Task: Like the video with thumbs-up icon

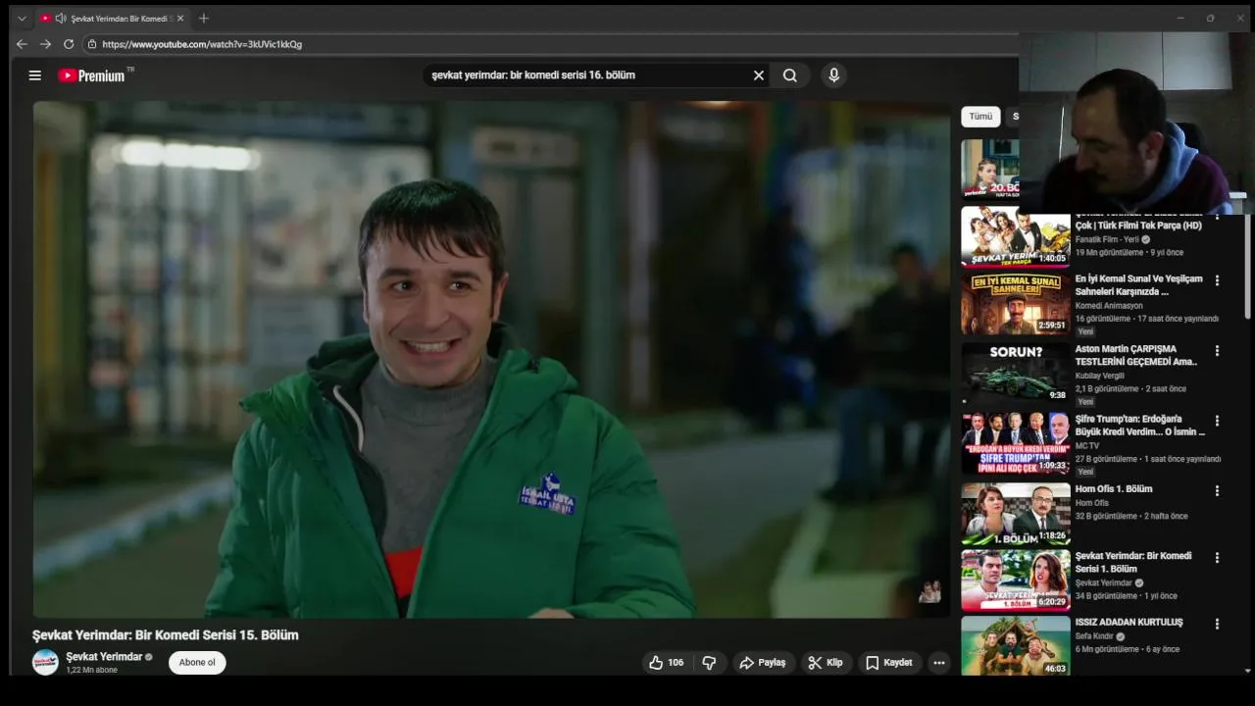Action: pos(667,663)
